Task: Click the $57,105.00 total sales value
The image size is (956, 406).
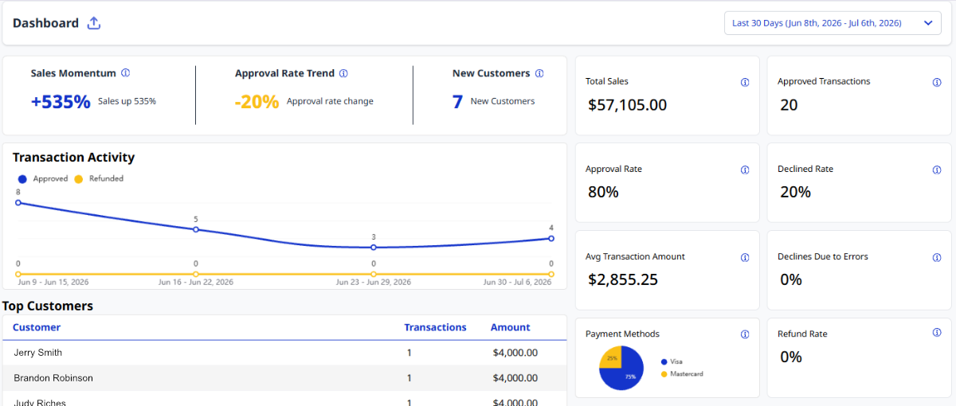Action: pos(628,105)
